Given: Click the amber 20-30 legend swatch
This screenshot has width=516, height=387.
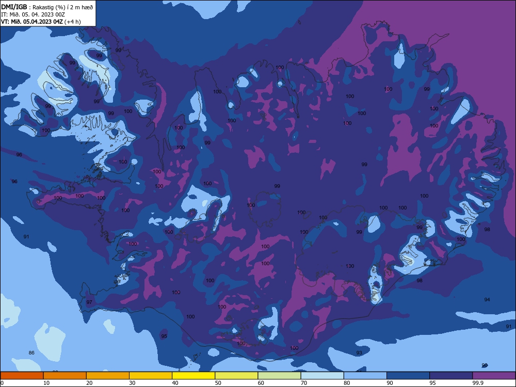Looking at the screenshot, I should [x=108, y=376].
